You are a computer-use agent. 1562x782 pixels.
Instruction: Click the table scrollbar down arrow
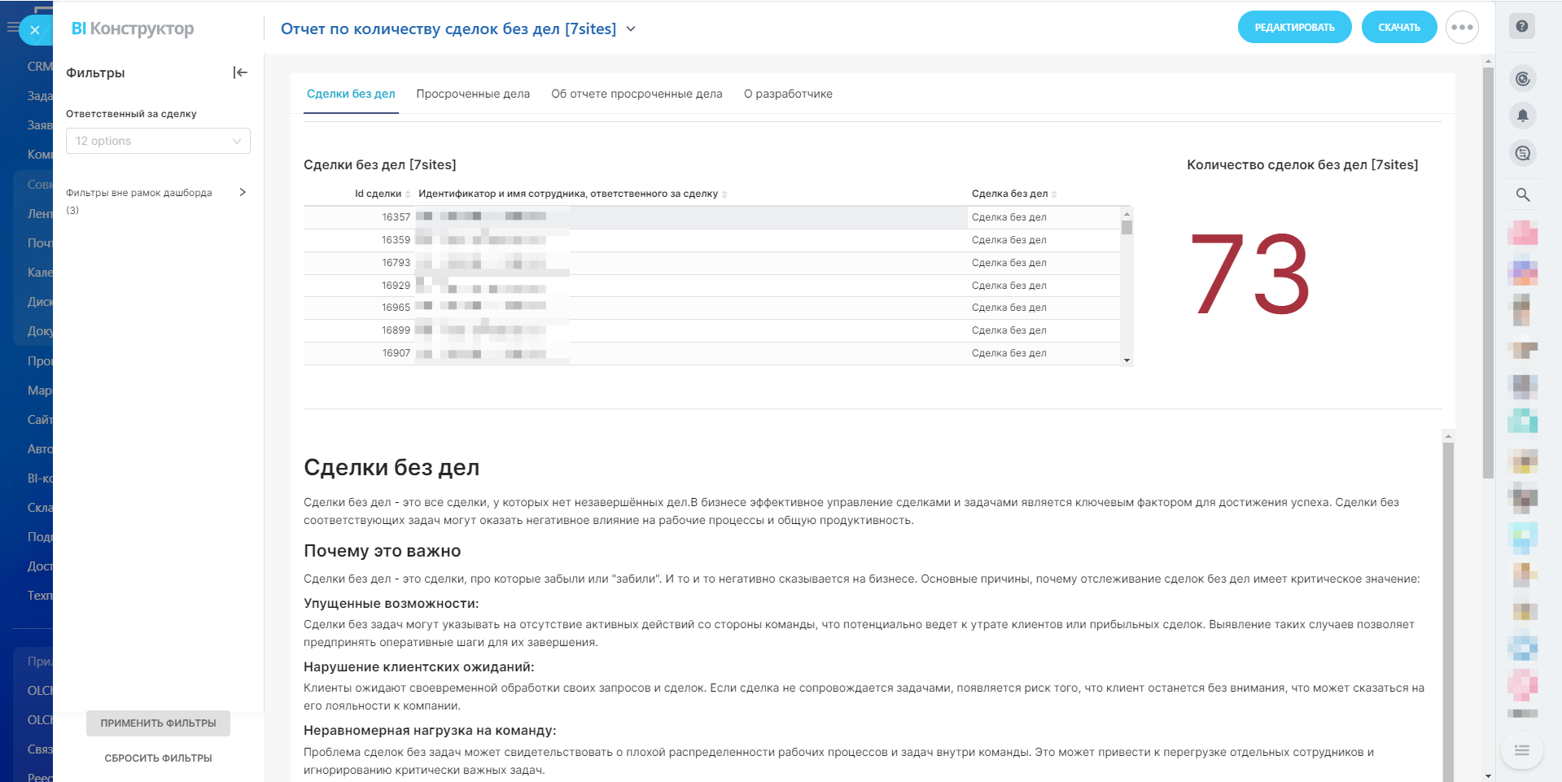pyautogui.click(x=1127, y=360)
